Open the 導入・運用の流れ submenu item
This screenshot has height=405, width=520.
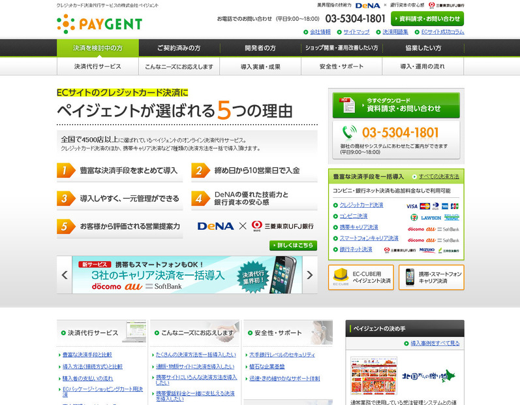pyautogui.click(x=423, y=67)
